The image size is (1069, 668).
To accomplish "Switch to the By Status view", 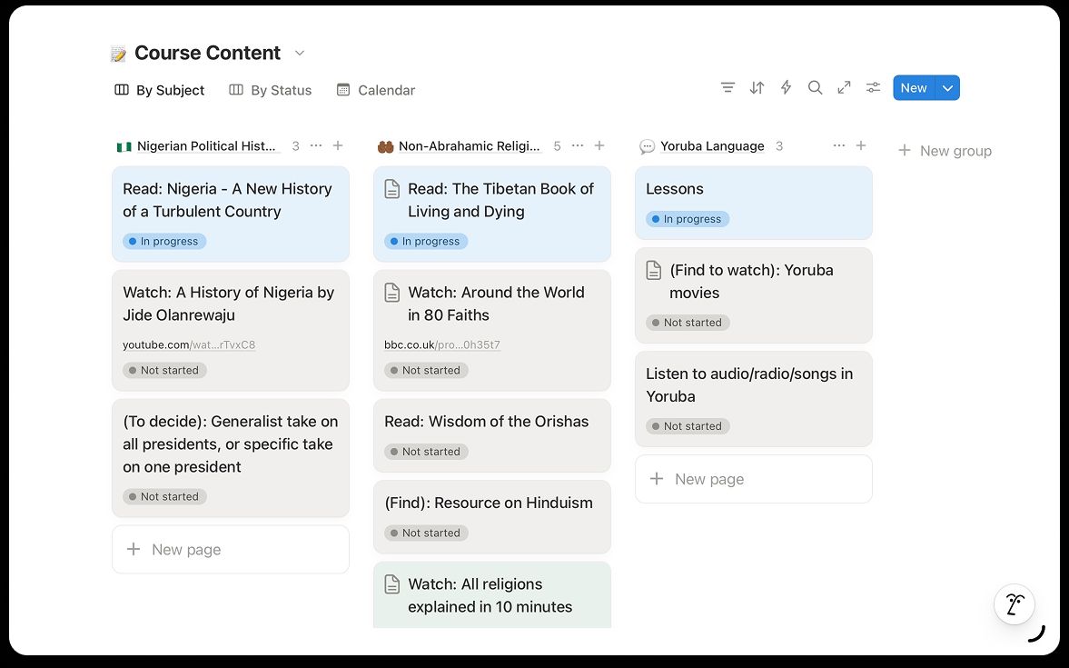I will pyautogui.click(x=270, y=90).
